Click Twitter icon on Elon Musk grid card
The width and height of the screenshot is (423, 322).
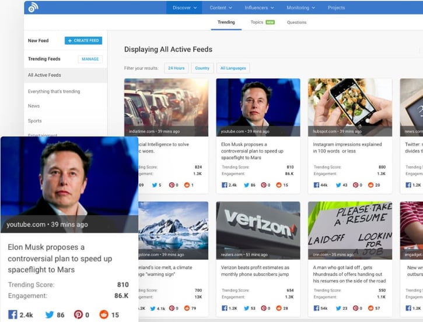247,185
